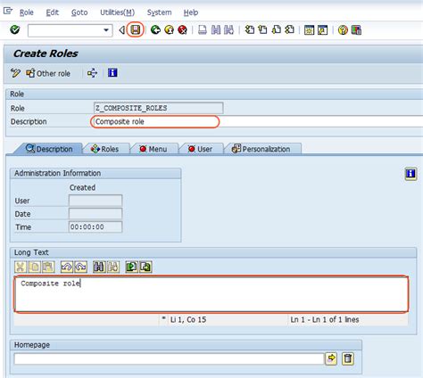Go back using the green arrow icon
This screenshot has height=378, width=423.
click(155, 29)
